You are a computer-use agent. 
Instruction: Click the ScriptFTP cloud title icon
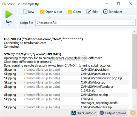tap(4, 4)
